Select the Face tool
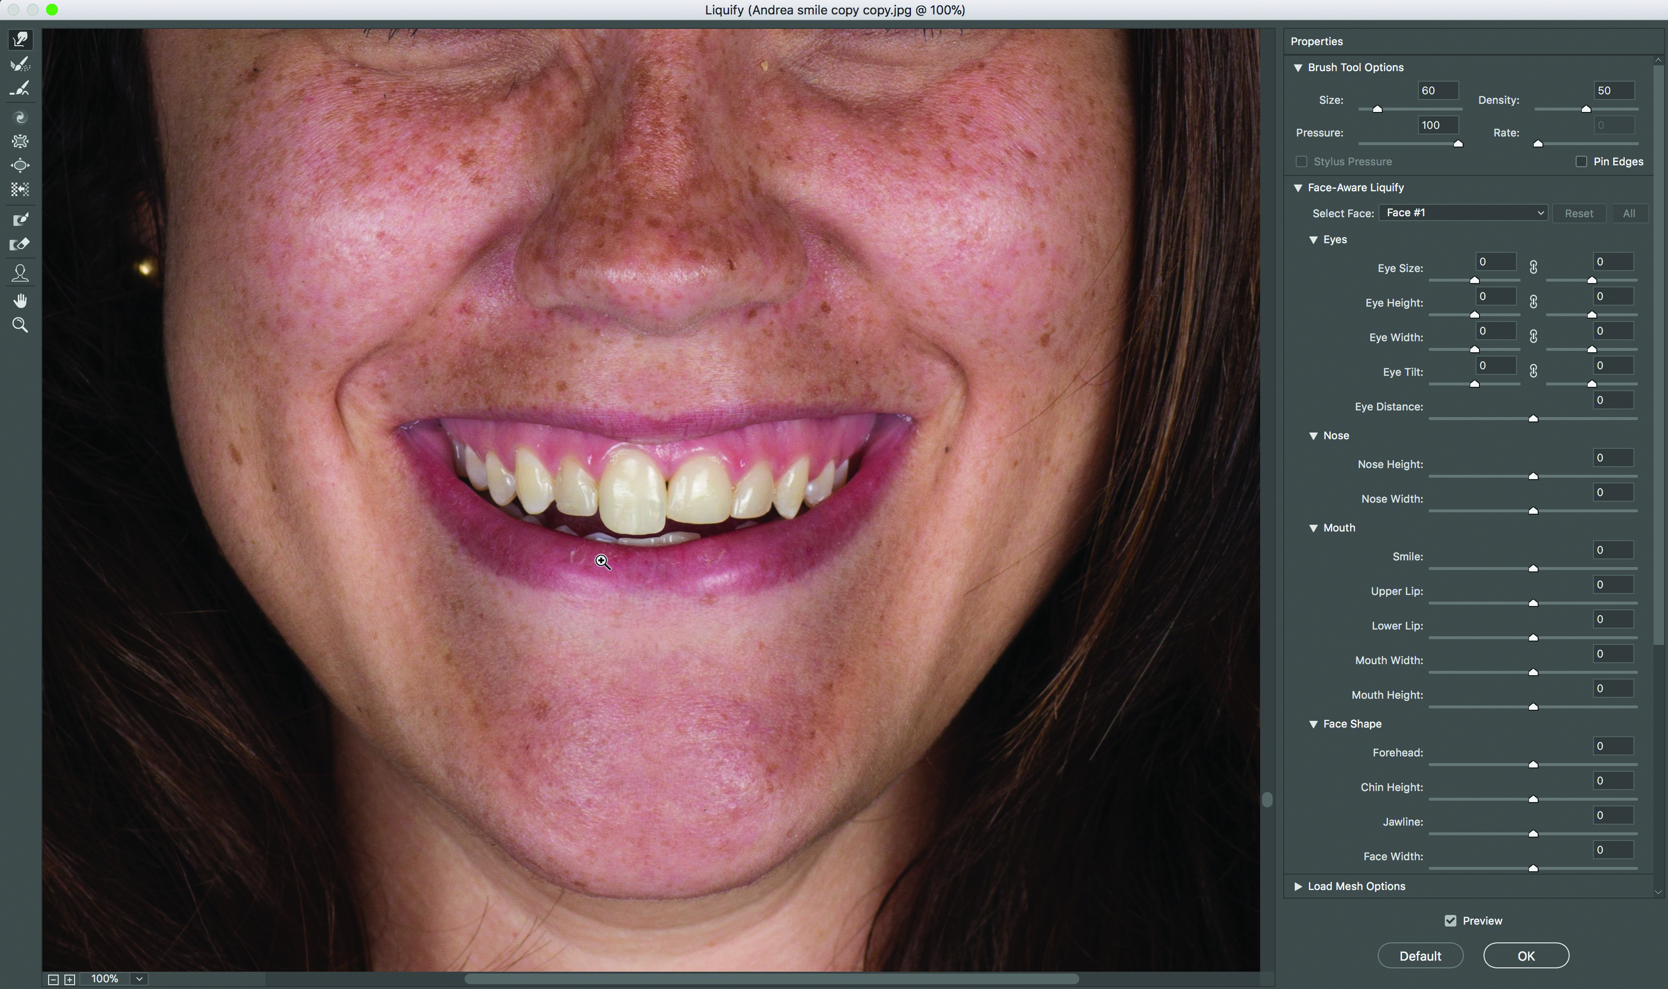This screenshot has width=1668, height=989. [x=20, y=272]
